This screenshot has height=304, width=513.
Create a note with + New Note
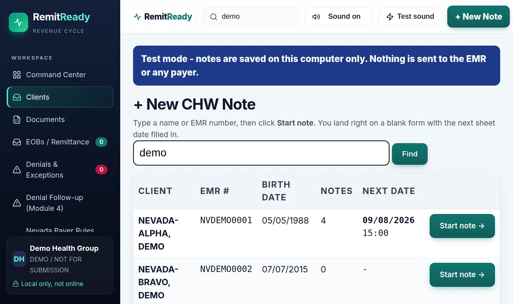[x=479, y=17]
